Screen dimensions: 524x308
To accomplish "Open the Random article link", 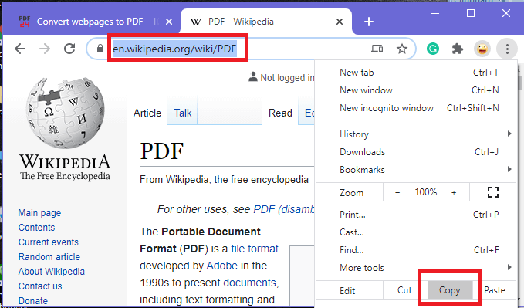I will (x=49, y=257).
